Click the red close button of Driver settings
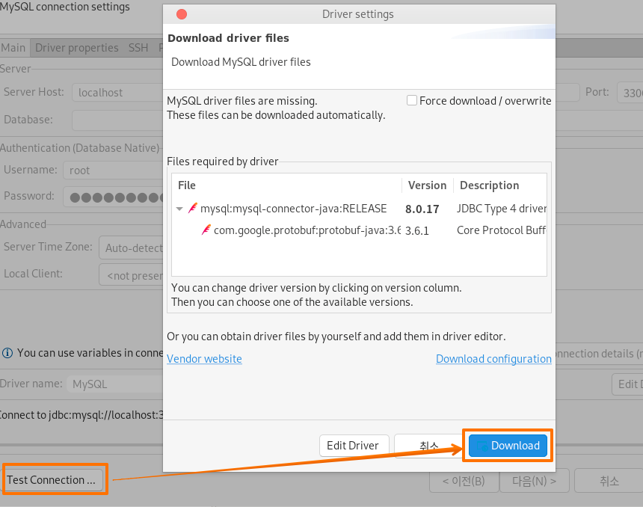 (182, 14)
